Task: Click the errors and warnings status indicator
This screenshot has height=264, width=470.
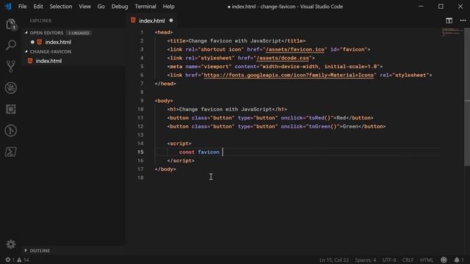Action: point(17,260)
